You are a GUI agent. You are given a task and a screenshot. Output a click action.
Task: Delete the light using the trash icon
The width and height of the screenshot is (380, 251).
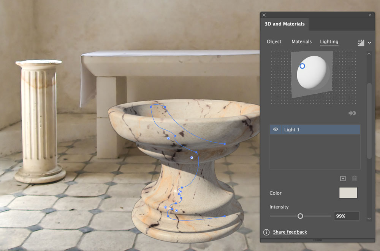(x=354, y=179)
